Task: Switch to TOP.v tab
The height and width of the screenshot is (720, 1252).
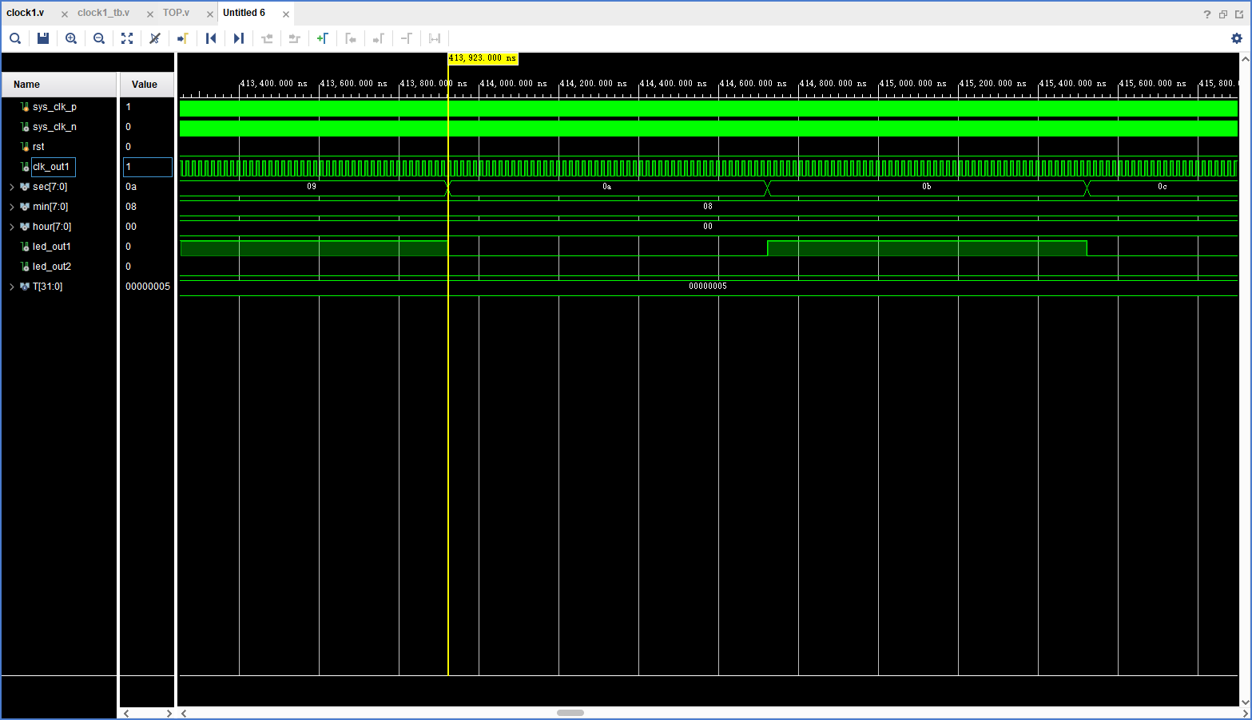Action: (176, 13)
